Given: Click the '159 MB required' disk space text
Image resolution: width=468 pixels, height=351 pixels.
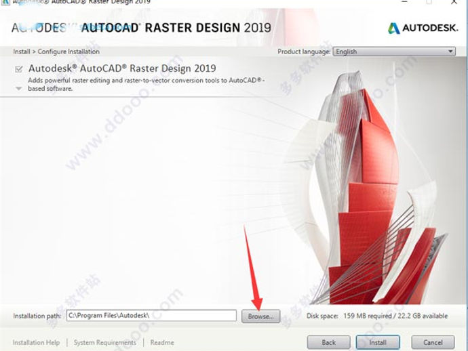Looking at the screenshot, I should 368,316.
